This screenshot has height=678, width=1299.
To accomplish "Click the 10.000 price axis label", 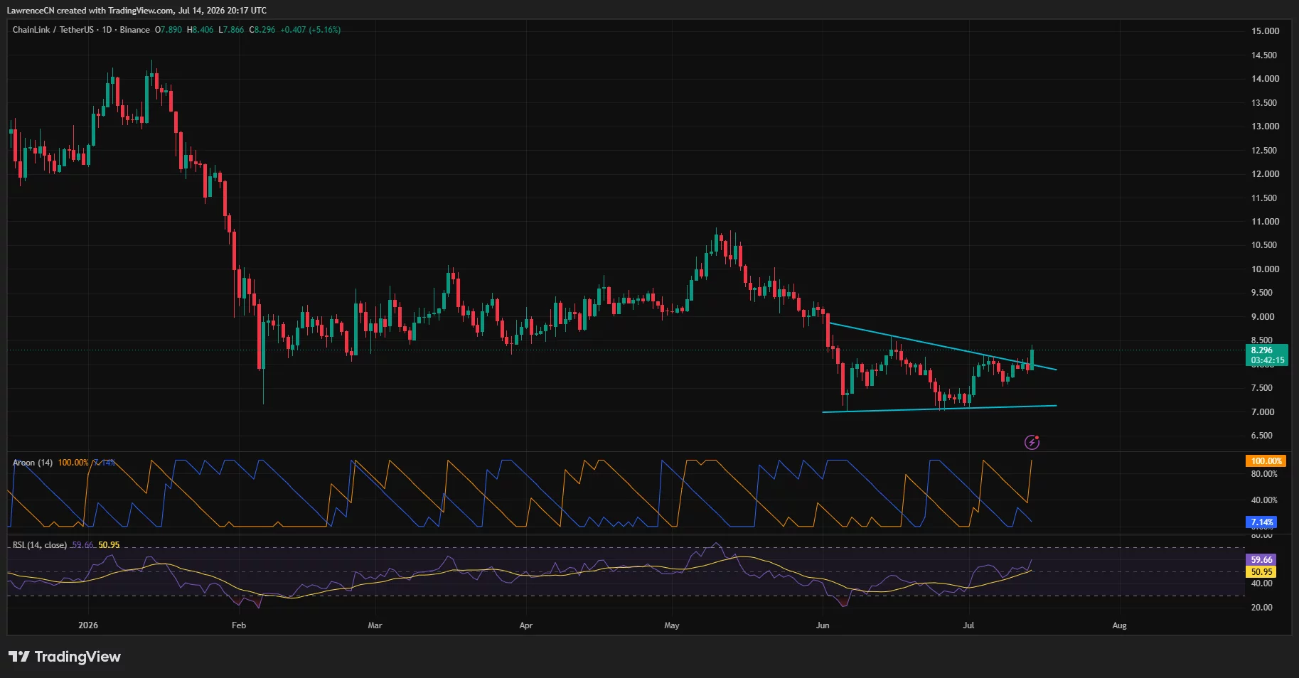I will coord(1265,269).
